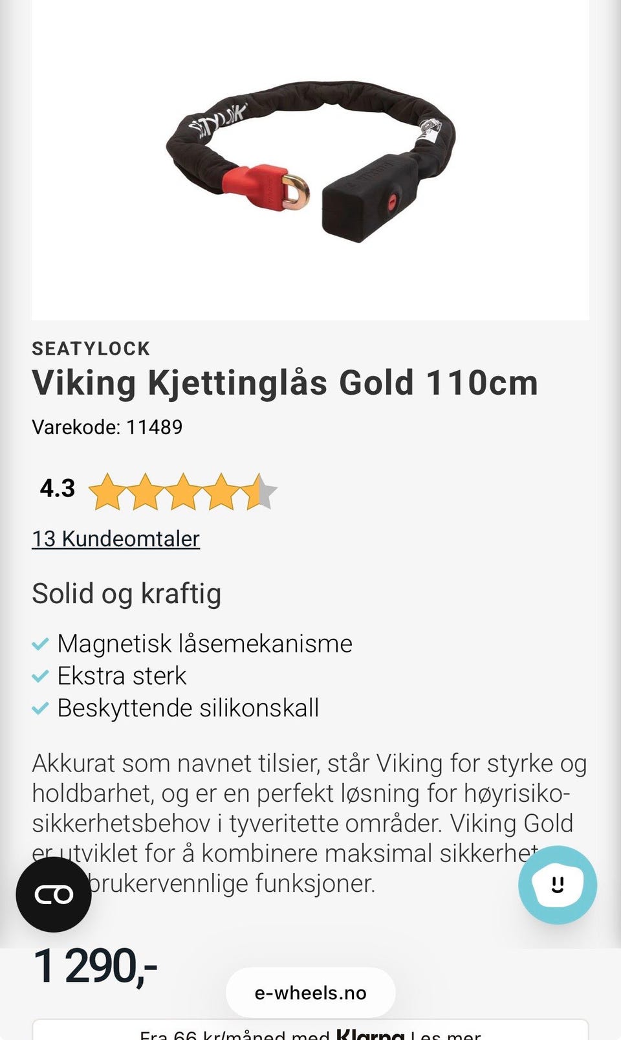Click the 13 Kundeomtaler reviews link
The height and width of the screenshot is (1040, 621).
click(116, 538)
